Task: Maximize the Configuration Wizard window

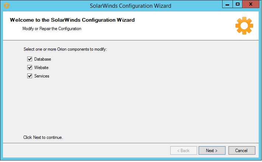Action: [x=238, y=4]
